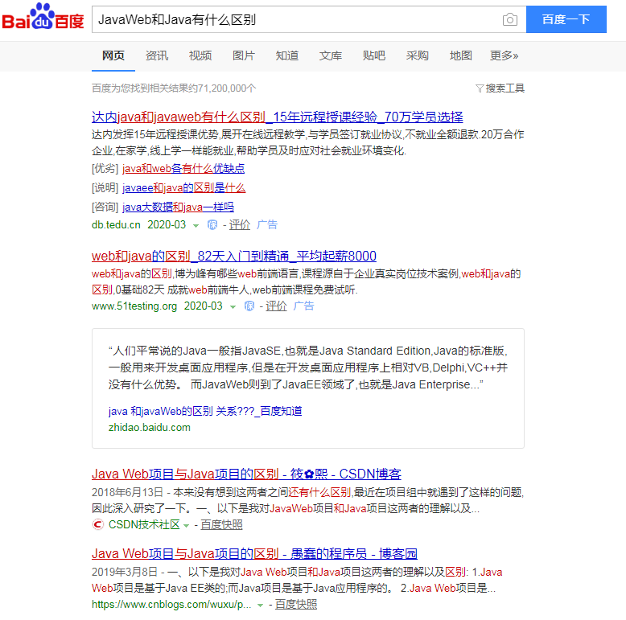Expand dropdown arrow next to cnblogs URL

(261, 606)
